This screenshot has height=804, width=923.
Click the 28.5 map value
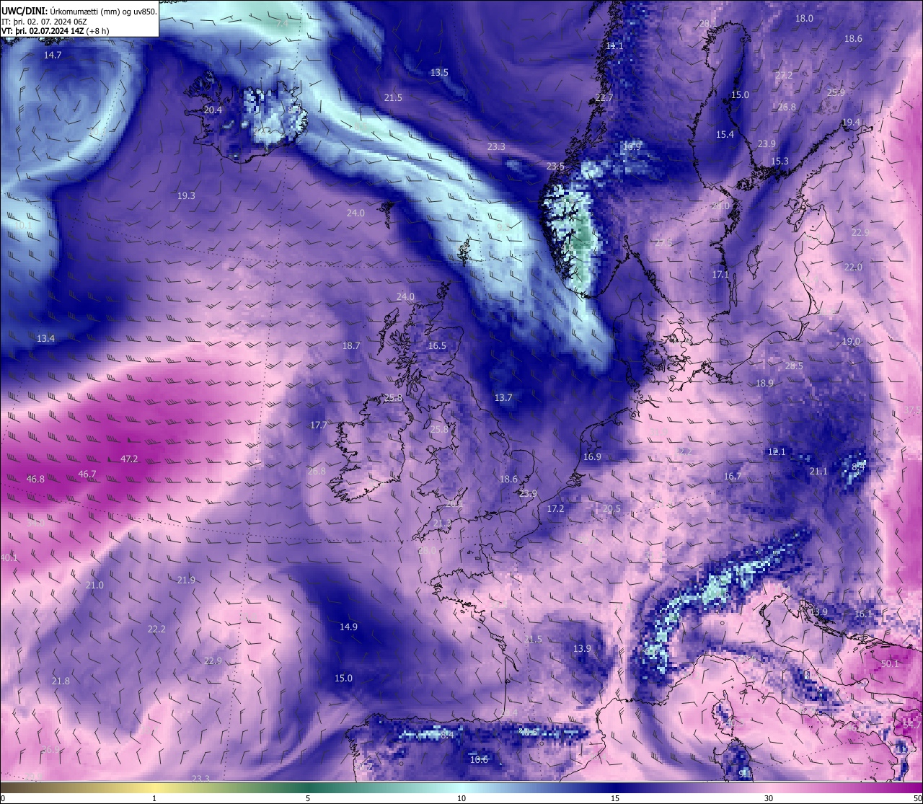pos(794,366)
